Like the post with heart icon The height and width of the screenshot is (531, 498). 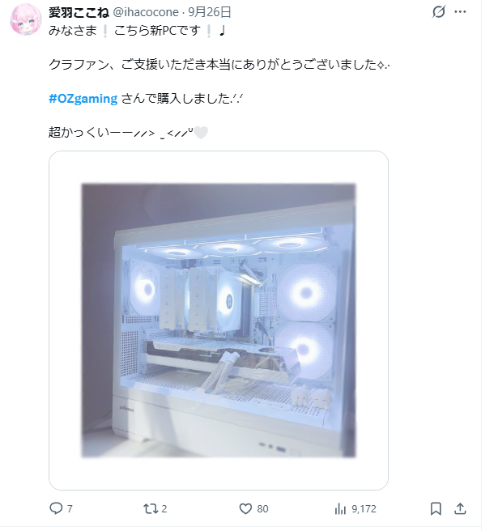[x=245, y=508]
